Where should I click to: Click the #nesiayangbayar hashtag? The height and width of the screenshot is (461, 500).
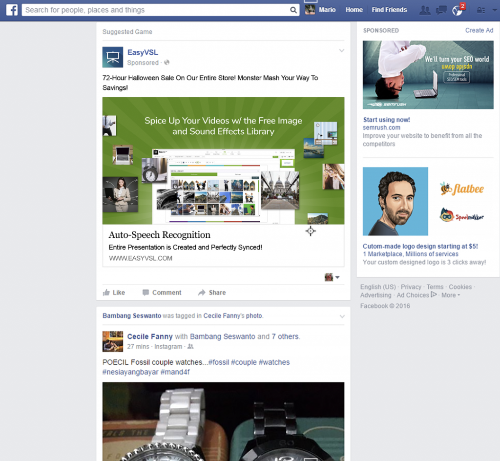[x=130, y=372]
